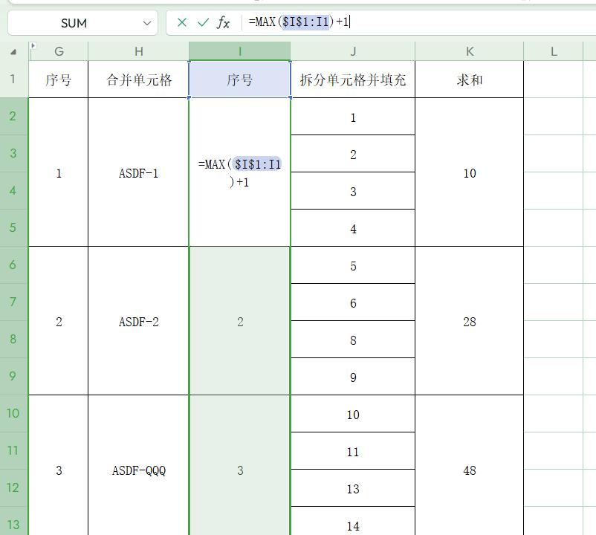Select merged cell ASDF-QQQ
596x535 pixels.
click(139, 465)
